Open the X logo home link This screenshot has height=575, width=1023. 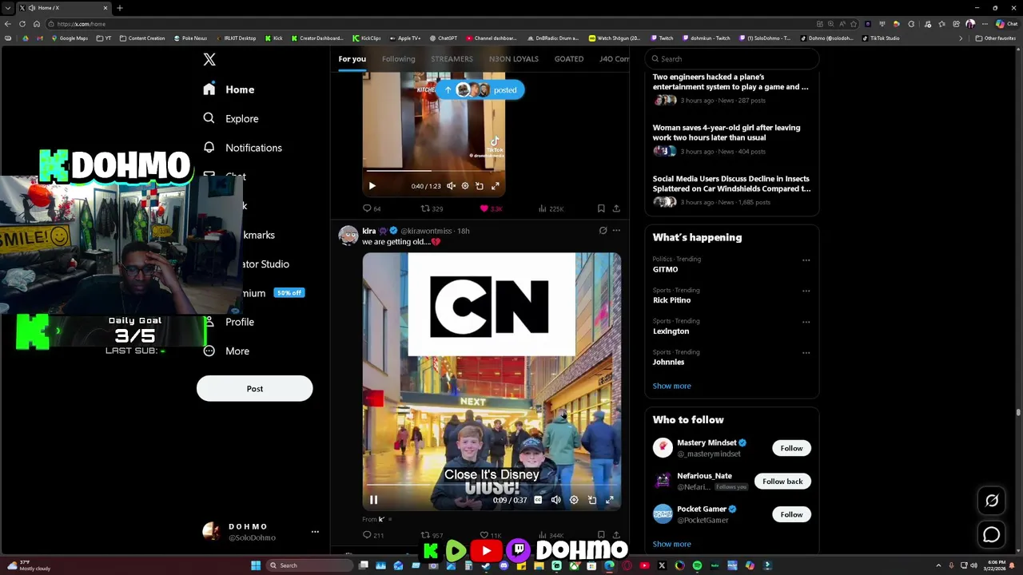tap(209, 59)
